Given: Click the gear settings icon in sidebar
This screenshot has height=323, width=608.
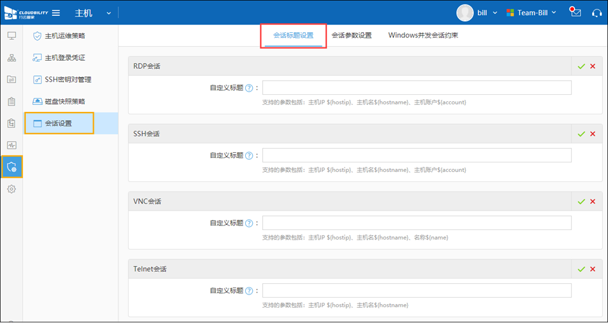Looking at the screenshot, I should click(11, 189).
